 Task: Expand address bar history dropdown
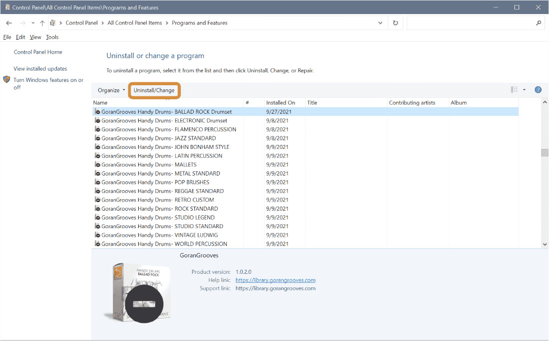tap(380, 23)
